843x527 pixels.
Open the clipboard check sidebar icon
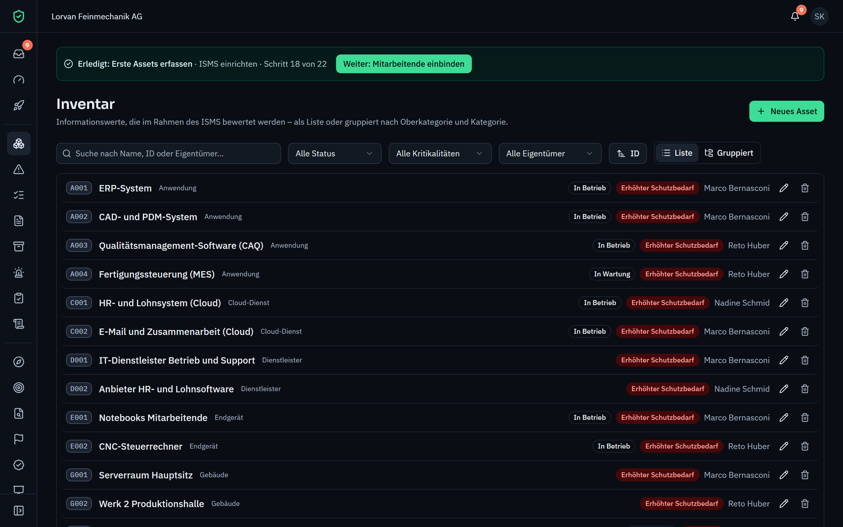(x=18, y=298)
